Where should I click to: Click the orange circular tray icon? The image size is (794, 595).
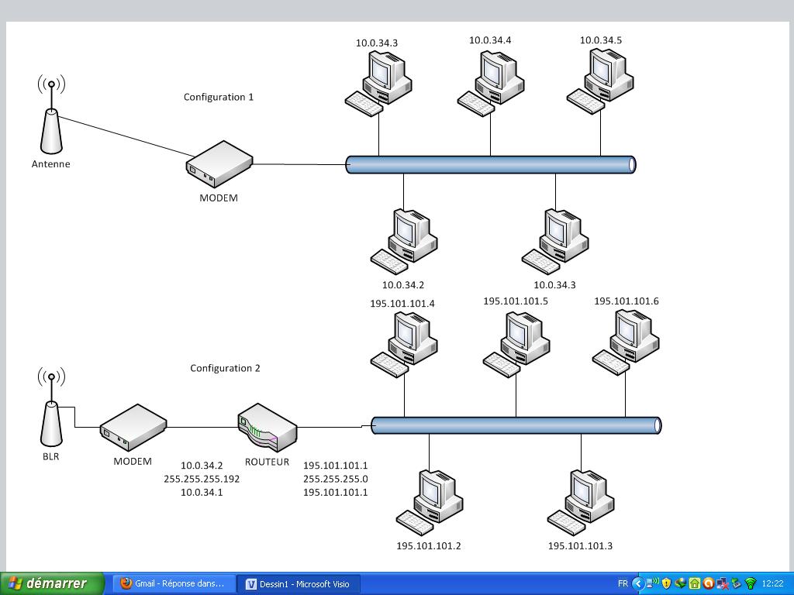709,583
